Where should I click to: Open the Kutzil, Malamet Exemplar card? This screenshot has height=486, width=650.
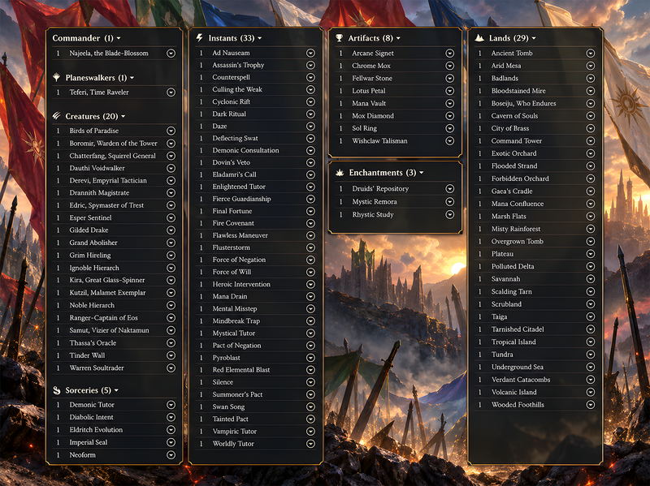pyautogui.click(x=107, y=293)
